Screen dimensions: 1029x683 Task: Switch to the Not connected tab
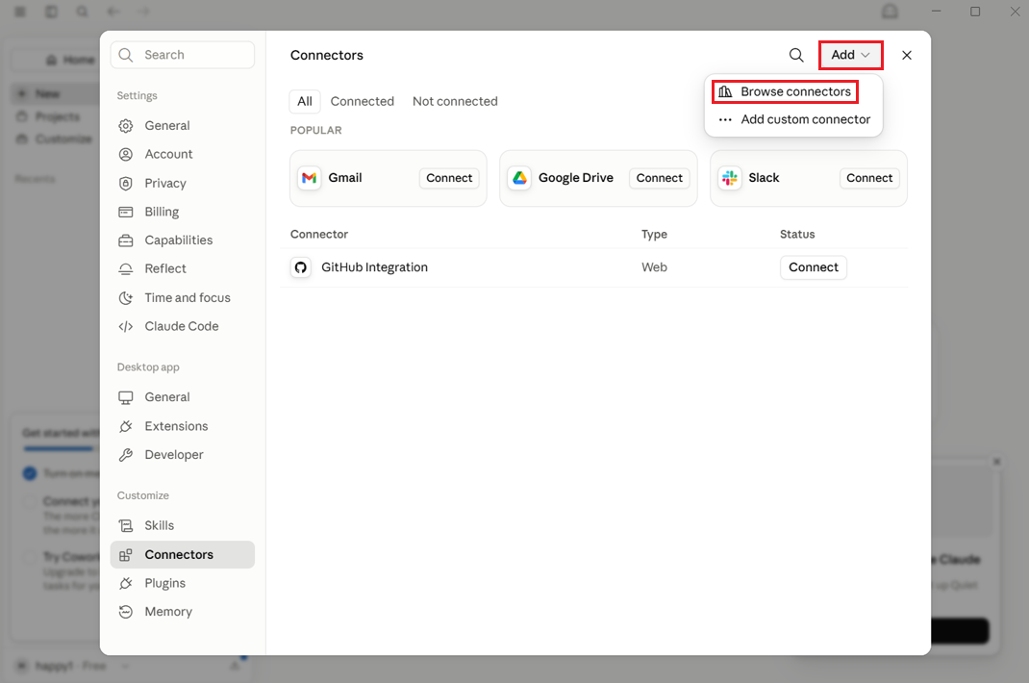pyautogui.click(x=455, y=101)
